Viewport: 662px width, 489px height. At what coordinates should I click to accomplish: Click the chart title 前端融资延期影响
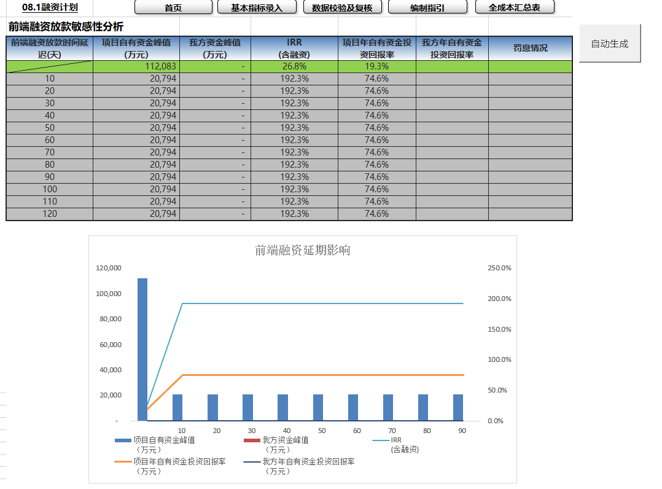pos(302,250)
